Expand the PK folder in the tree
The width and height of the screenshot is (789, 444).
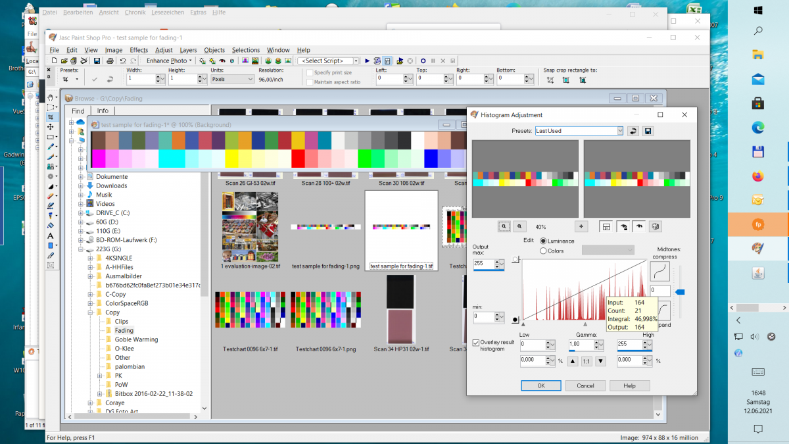(x=100, y=376)
